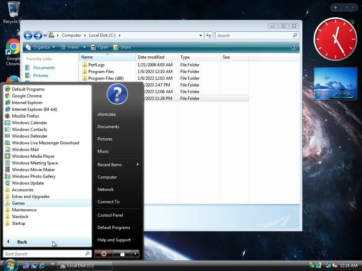Click the Explorer Search box
Viewport: 362px width, 271px height.
pos(257,36)
